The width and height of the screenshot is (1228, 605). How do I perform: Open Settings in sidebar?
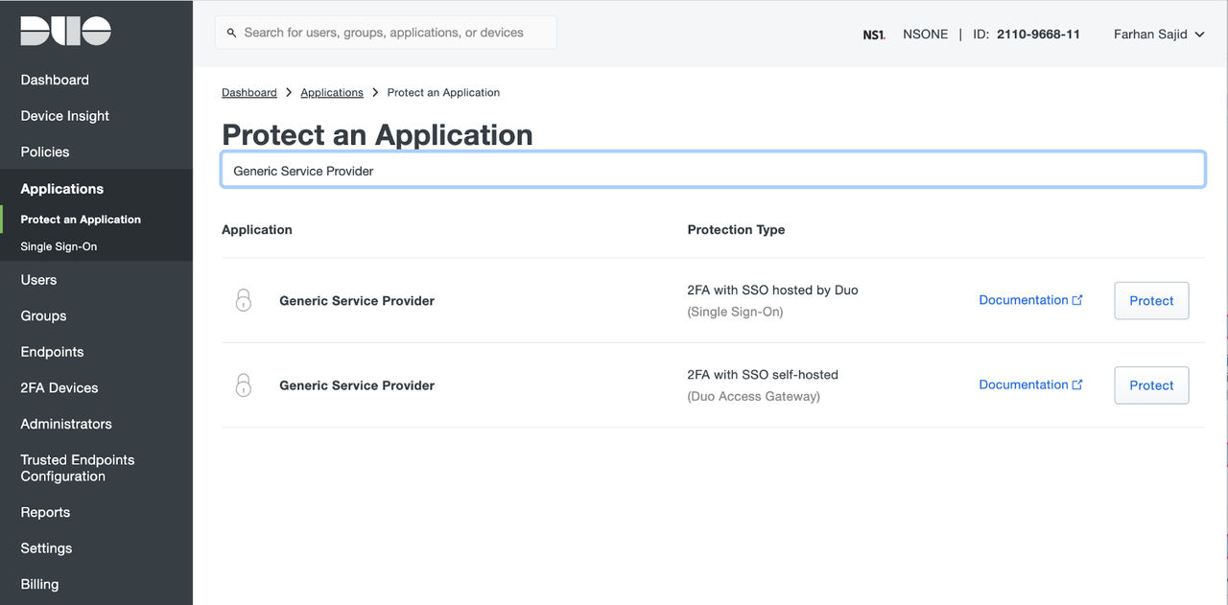(x=46, y=548)
